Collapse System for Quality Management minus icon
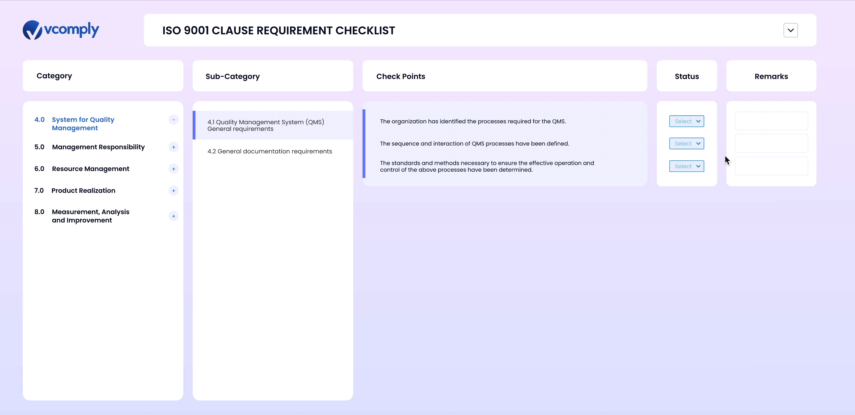Screen dimensions: 855x415 pos(173,120)
